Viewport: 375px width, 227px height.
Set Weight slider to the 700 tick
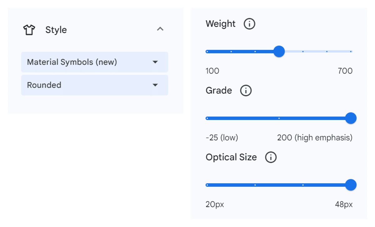click(x=351, y=51)
